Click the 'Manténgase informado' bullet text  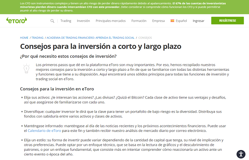point(125,128)
